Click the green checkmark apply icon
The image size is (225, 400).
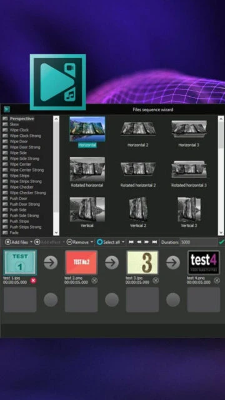pos(221,242)
